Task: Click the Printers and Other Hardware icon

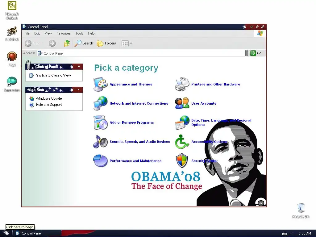Action: [x=182, y=84]
